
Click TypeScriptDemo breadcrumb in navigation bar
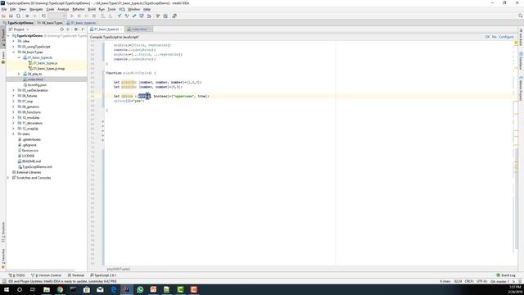click(x=18, y=23)
